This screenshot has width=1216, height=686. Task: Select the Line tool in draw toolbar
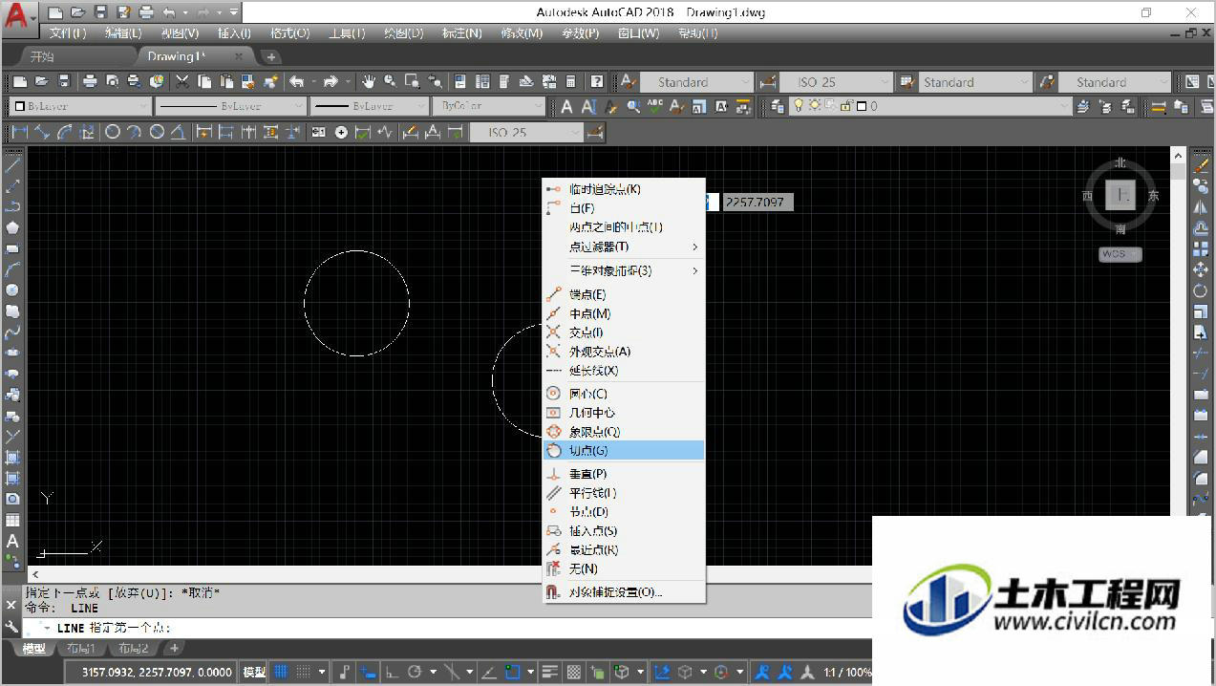point(12,165)
